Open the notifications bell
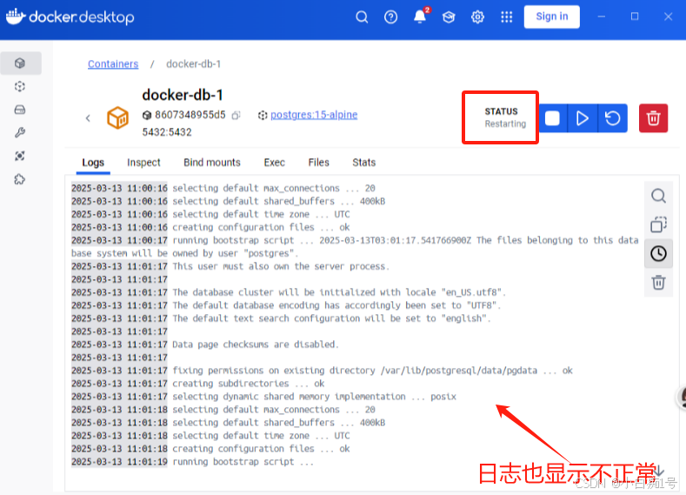 tap(420, 17)
